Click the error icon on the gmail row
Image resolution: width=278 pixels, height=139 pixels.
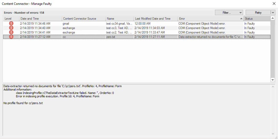11,24
